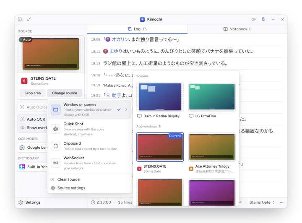The height and width of the screenshot is (223, 302).
Task: Click the 15 lines status text
Action: tap(125, 202)
